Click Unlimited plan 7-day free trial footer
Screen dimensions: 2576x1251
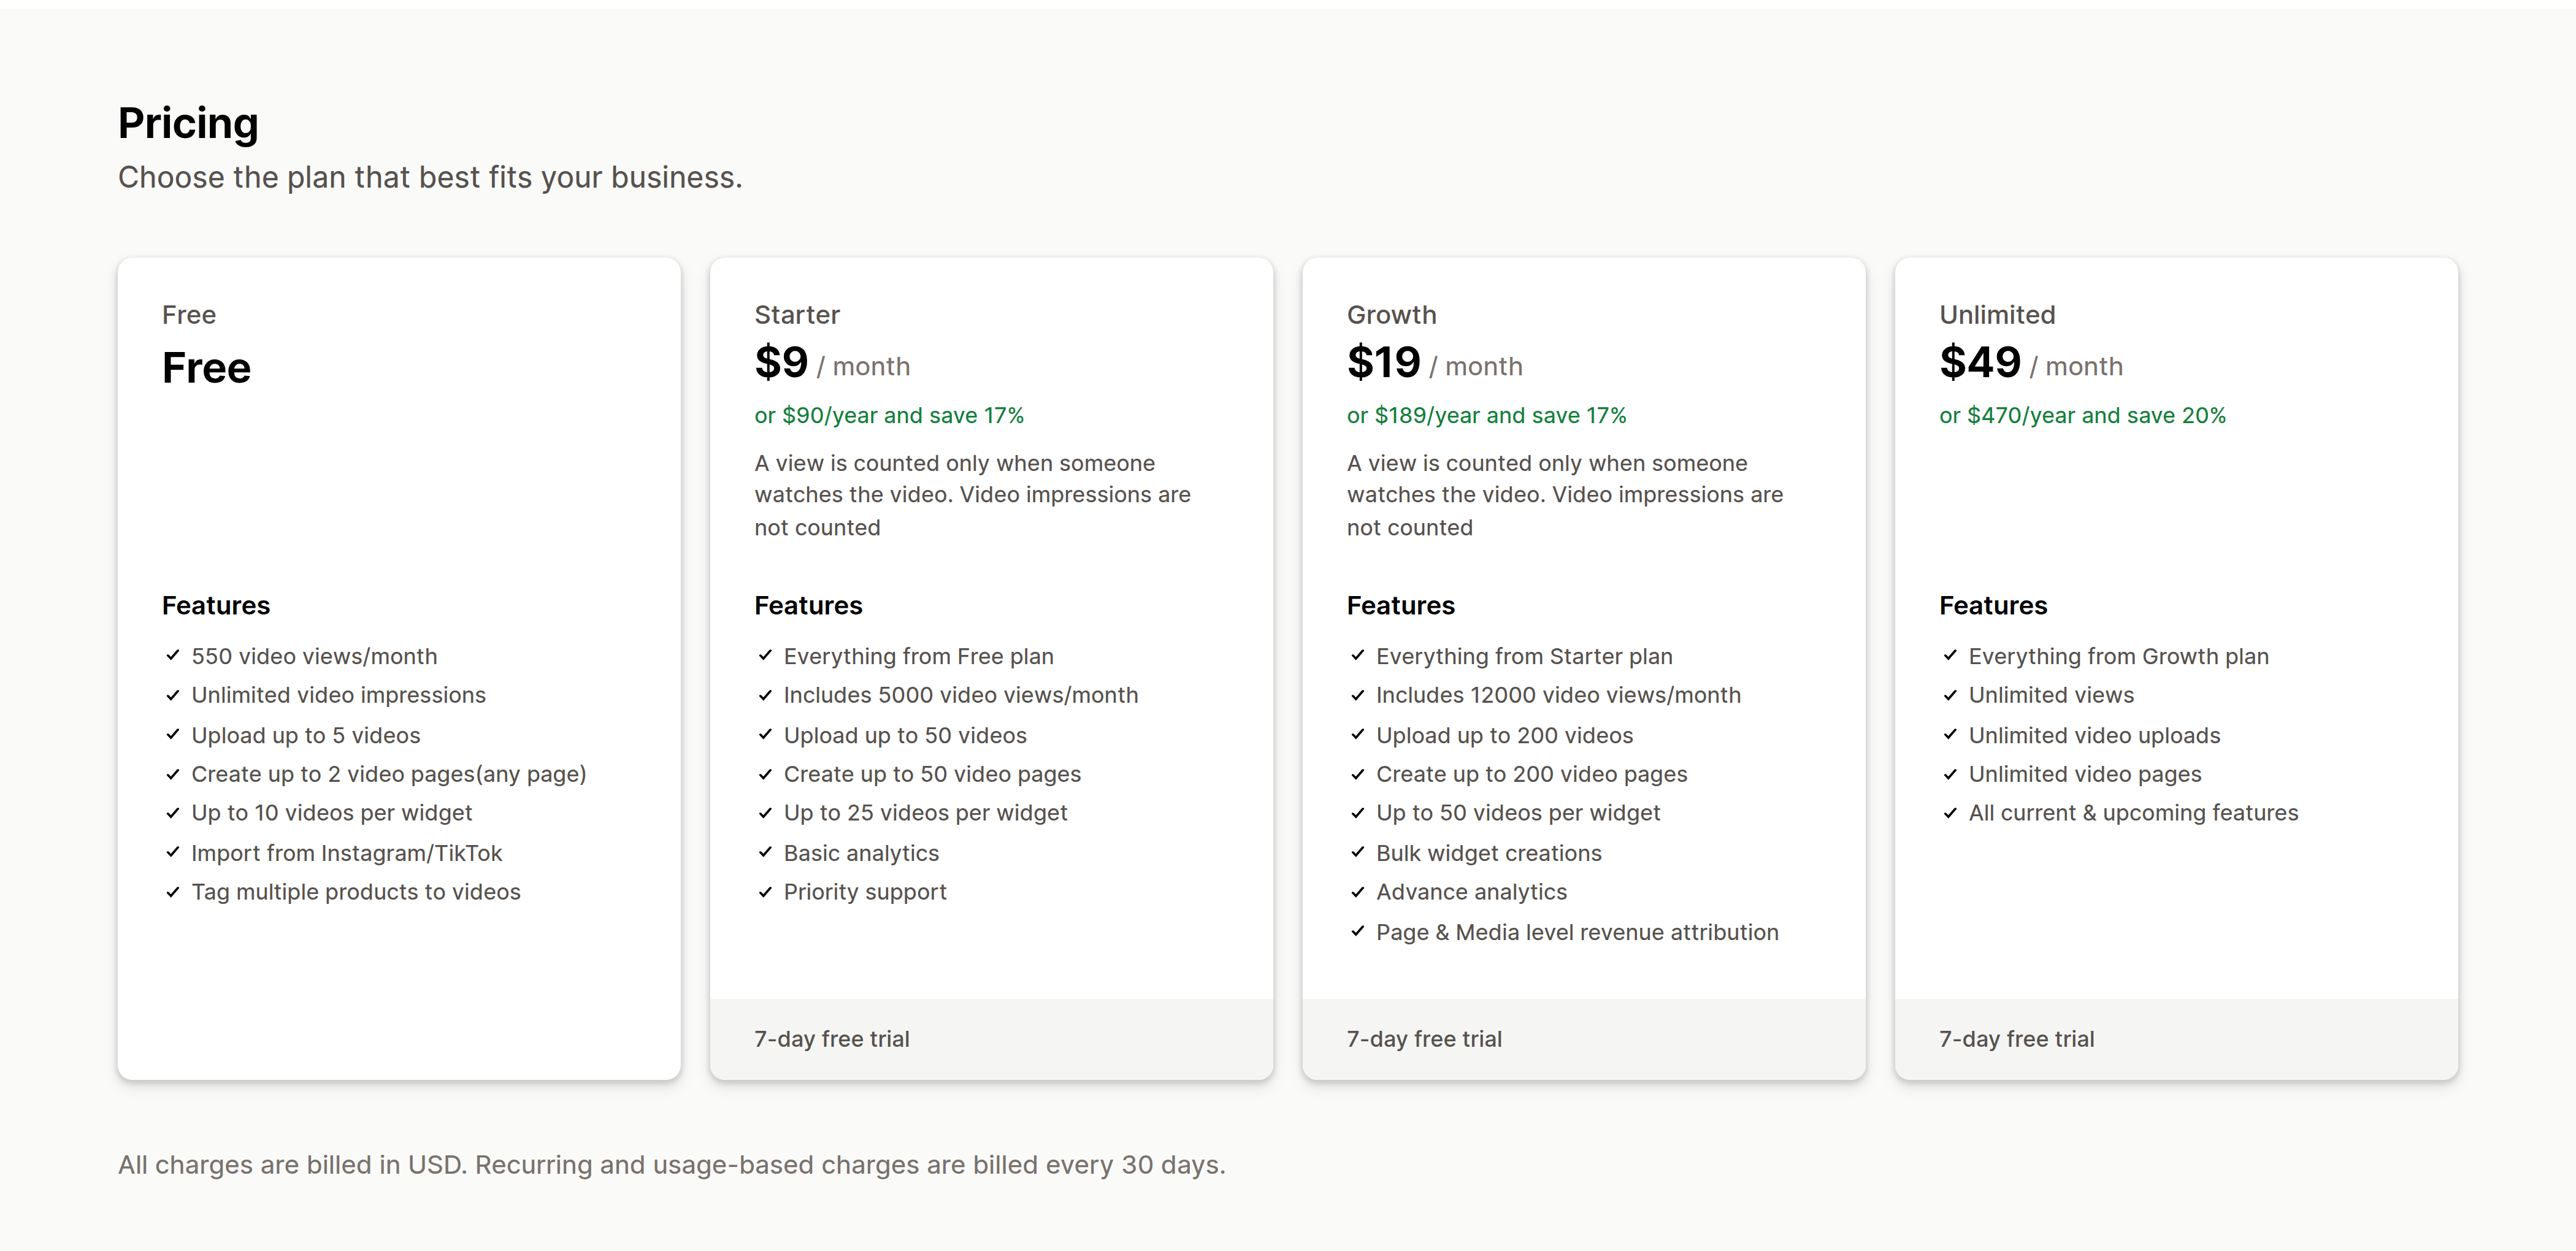point(2176,1038)
